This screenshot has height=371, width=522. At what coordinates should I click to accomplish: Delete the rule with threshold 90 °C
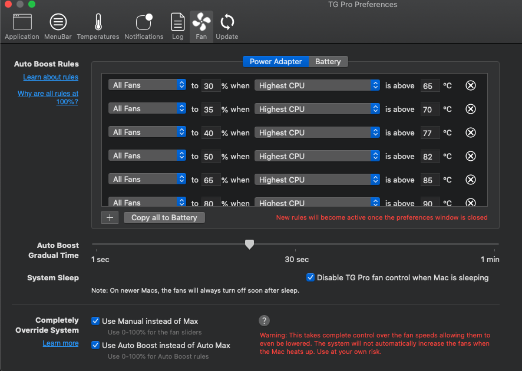[470, 203]
